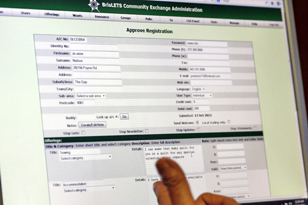The width and height of the screenshot is (308, 205).
Task: Tick the Stop Newsletter checkbox
Action: [x=146, y=131]
